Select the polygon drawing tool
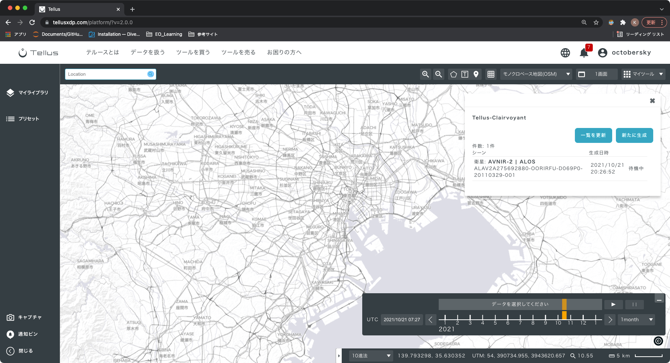This screenshot has width=670, height=363. (x=454, y=74)
